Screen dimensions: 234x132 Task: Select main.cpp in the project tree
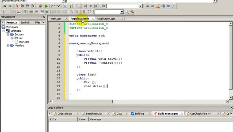(x=24, y=42)
